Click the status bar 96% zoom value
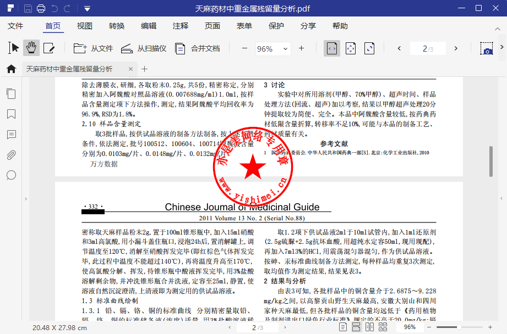 410,327
